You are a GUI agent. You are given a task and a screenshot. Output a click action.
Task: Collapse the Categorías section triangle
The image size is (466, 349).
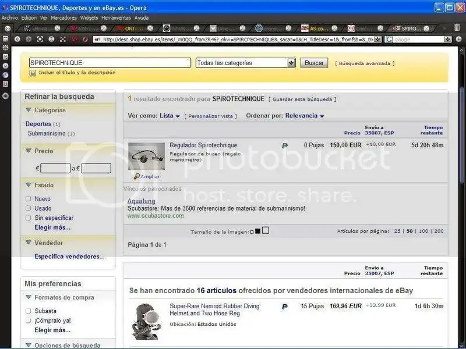(x=29, y=110)
